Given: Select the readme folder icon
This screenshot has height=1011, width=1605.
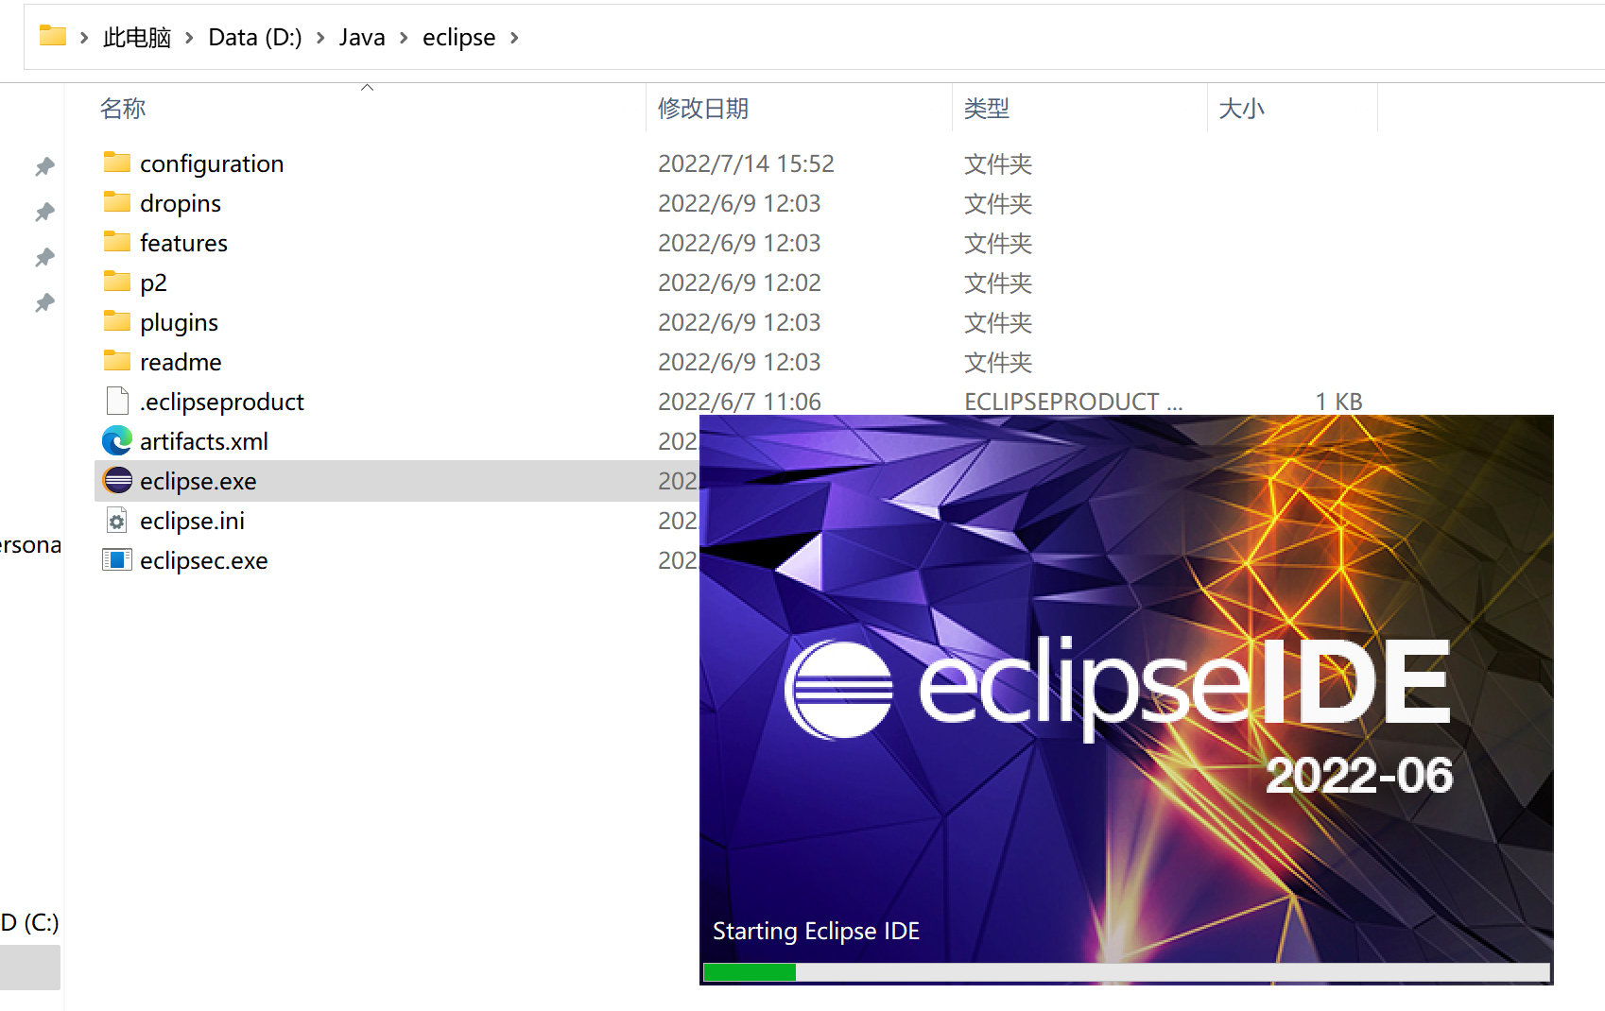Looking at the screenshot, I should coord(117,361).
